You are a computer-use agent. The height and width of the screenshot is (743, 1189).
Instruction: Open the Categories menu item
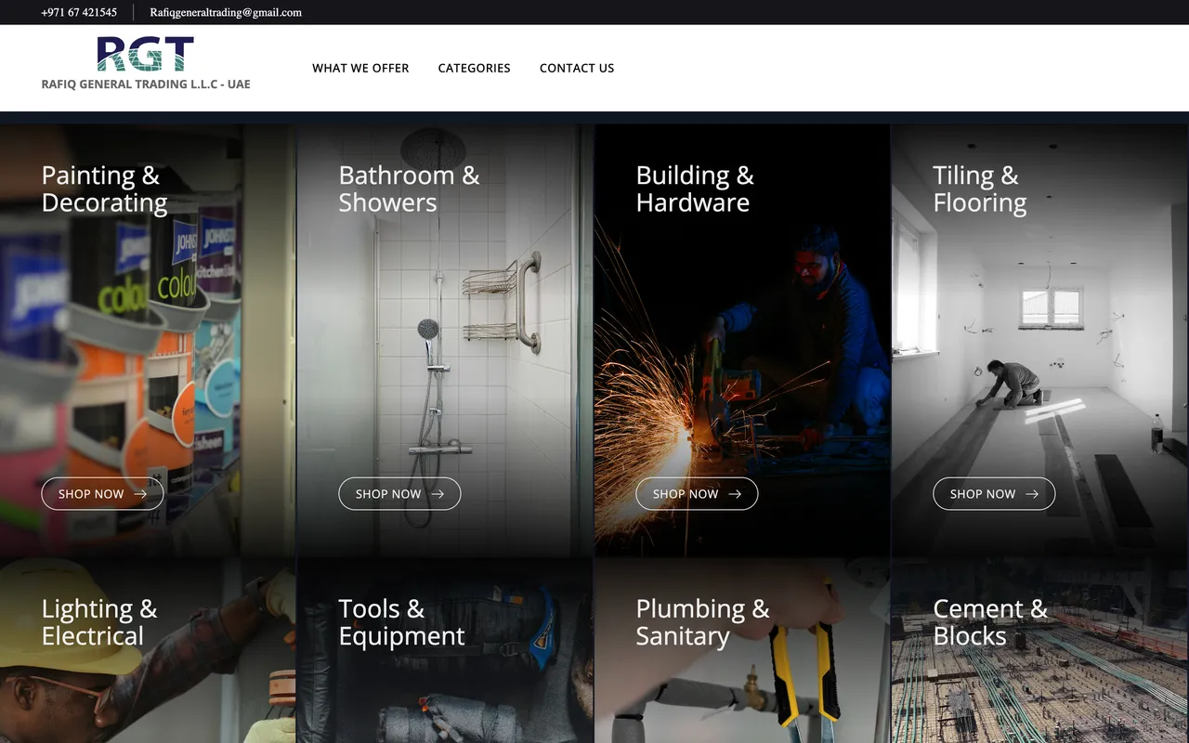(x=474, y=68)
